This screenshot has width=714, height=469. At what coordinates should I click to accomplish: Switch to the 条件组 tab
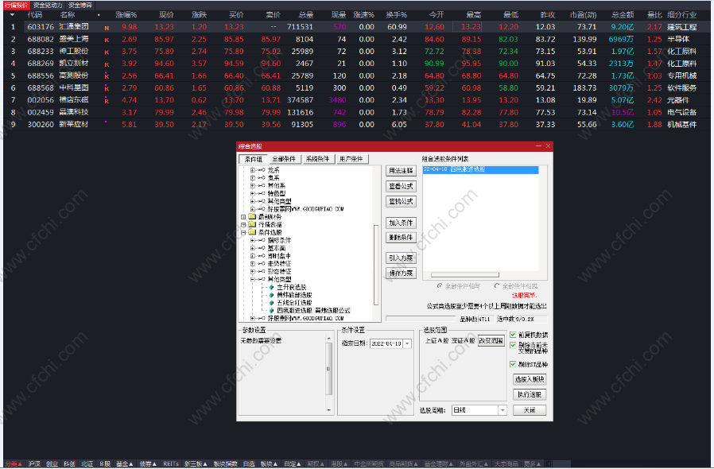(x=253, y=159)
